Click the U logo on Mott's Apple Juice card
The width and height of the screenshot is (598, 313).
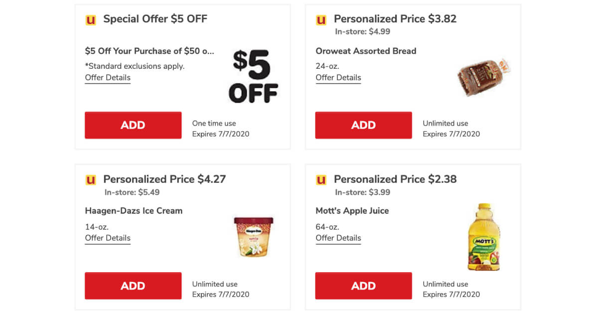[x=321, y=180]
